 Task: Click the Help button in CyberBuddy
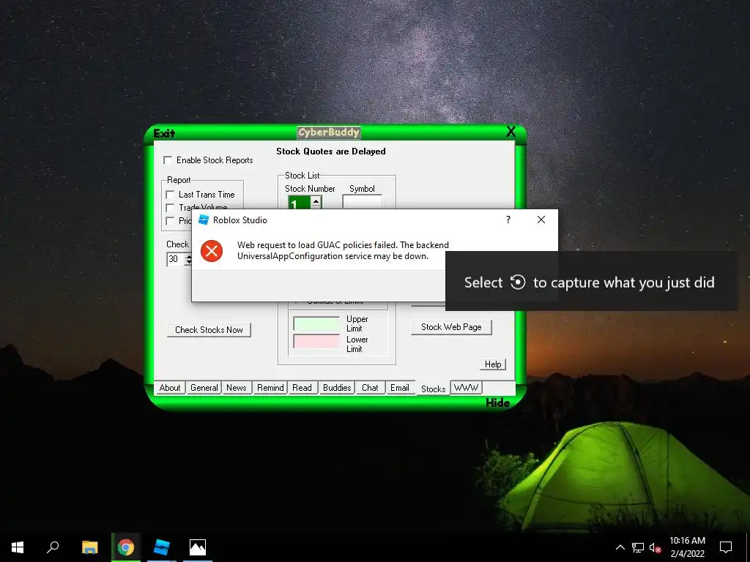(x=493, y=364)
